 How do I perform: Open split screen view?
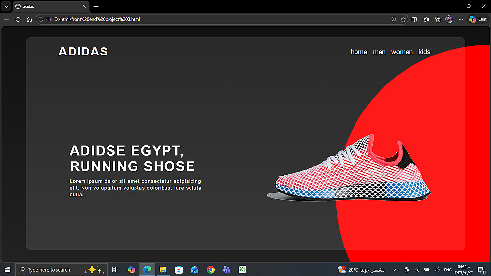click(414, 19)
